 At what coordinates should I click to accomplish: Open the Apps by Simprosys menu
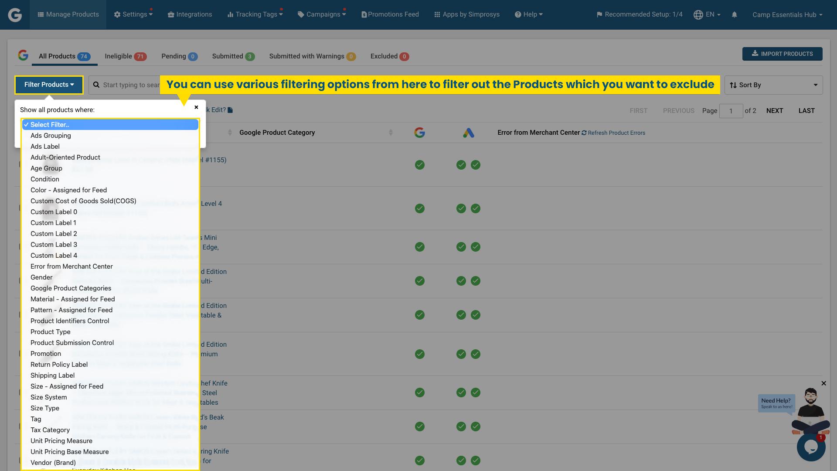point(466,14)
